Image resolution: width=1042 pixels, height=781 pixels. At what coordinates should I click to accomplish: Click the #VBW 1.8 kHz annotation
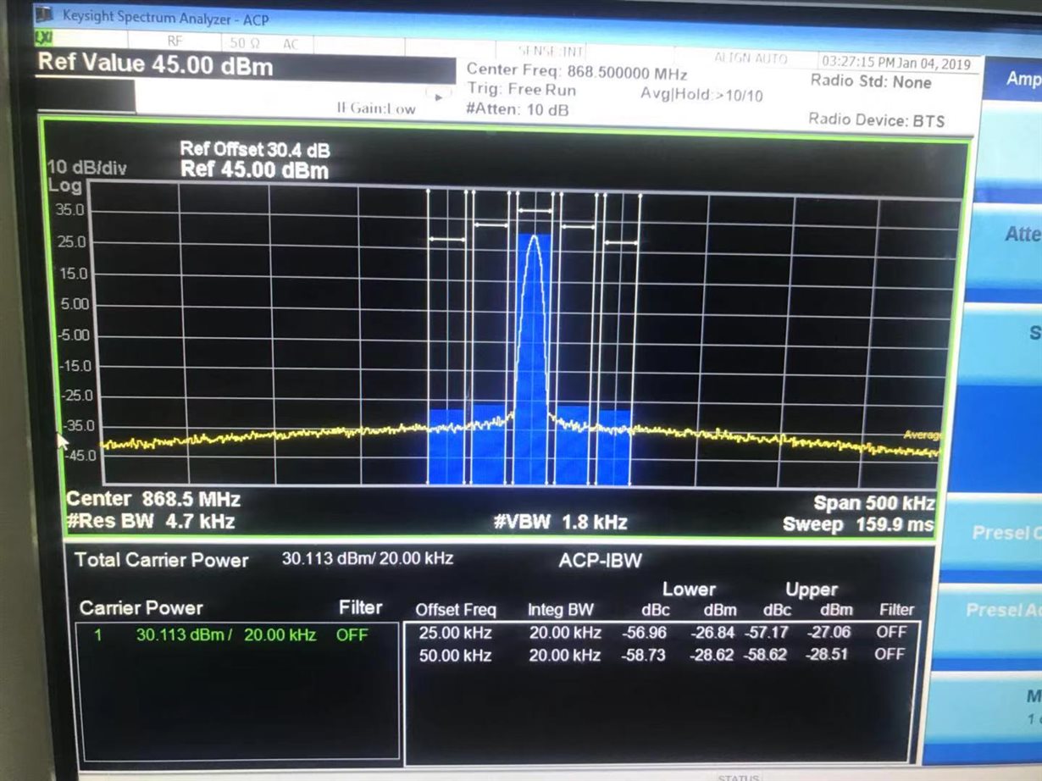(x=561, y=522)
